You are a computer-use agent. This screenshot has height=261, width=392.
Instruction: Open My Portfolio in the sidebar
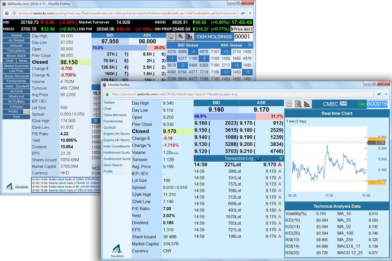point(16,102)
